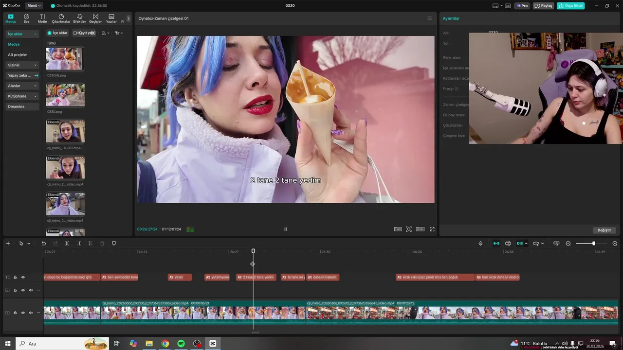Open the Ses audio tab
623x350 pixels.
pos(26,18)
